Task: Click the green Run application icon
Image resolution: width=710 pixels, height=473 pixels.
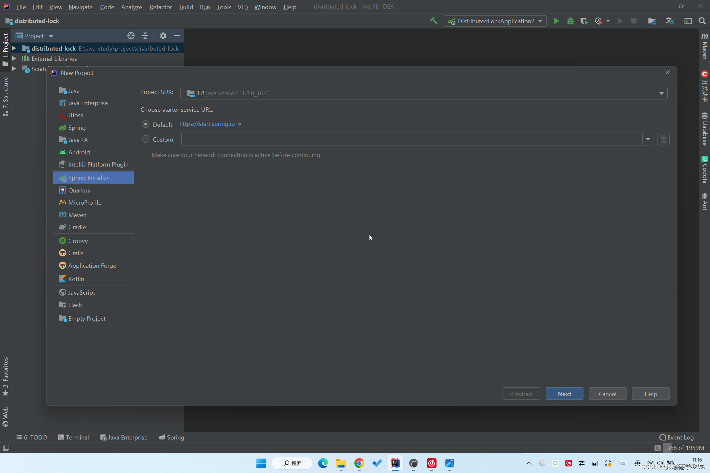Action: (556, 21)
